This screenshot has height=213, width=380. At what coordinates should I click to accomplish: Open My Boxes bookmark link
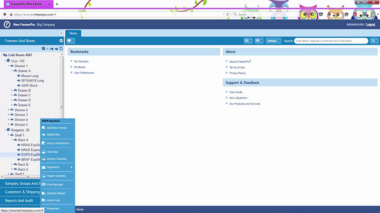click(80, 67)
